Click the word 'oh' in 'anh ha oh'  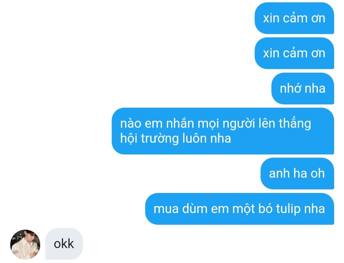318,173
